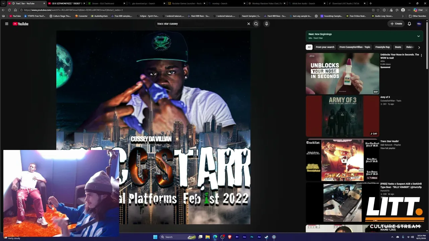Open options menu for the Afrin sponsored video

click(421, 55)
